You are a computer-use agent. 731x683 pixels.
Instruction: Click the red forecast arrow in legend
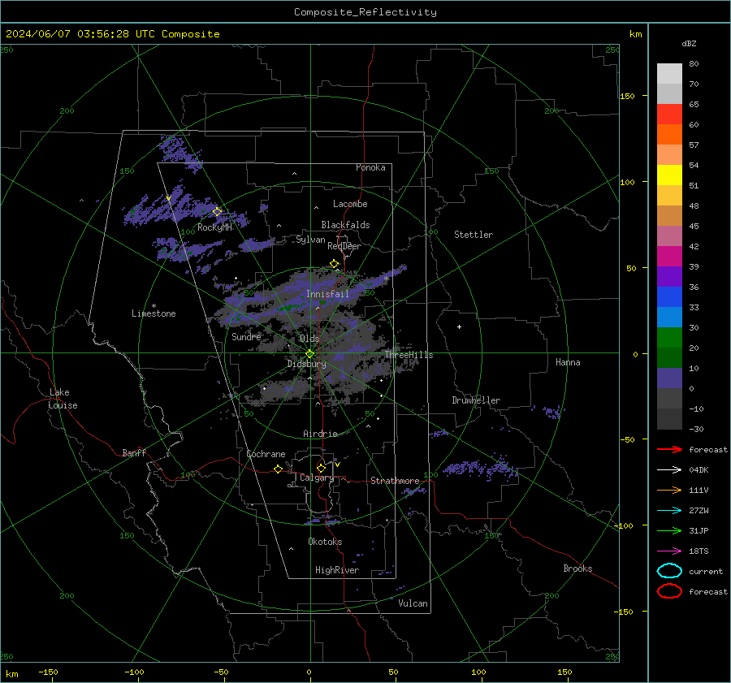[669, 449]
